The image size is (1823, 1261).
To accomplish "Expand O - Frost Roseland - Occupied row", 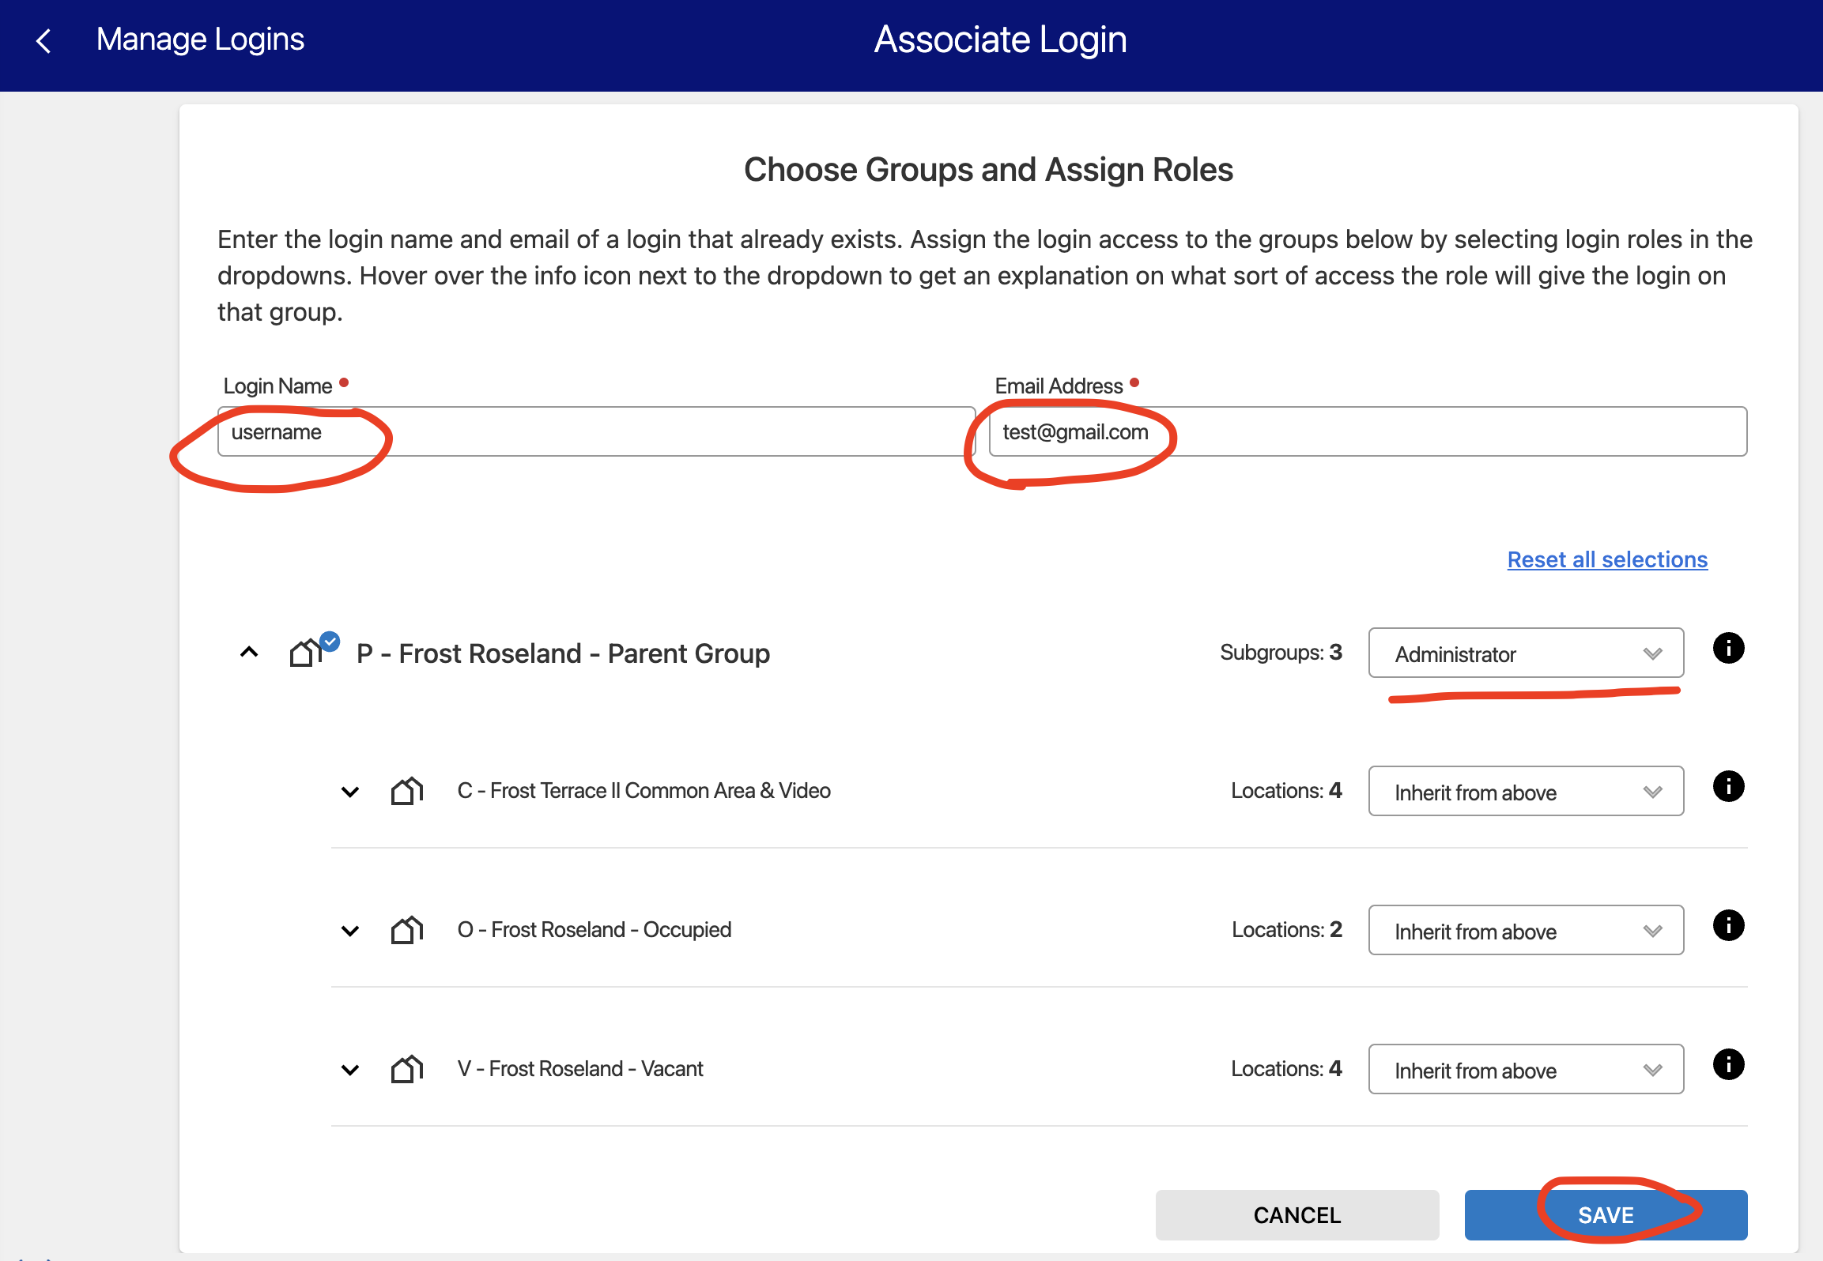I will 350,931.
